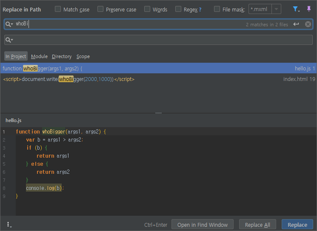
Task: Click the hello.js preview file title
Action: pyautogui.click(x=13, y=120)
